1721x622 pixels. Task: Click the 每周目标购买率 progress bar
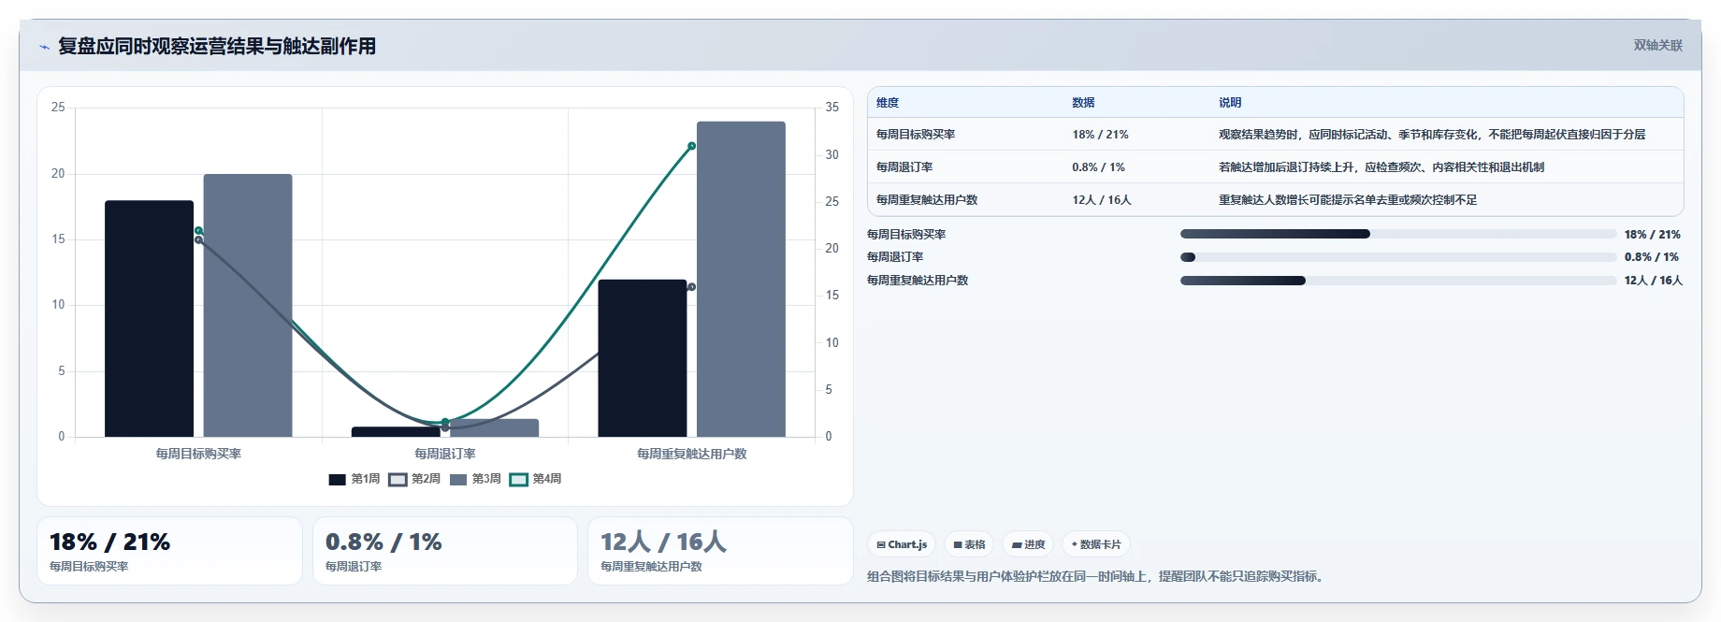[1398, 234]
